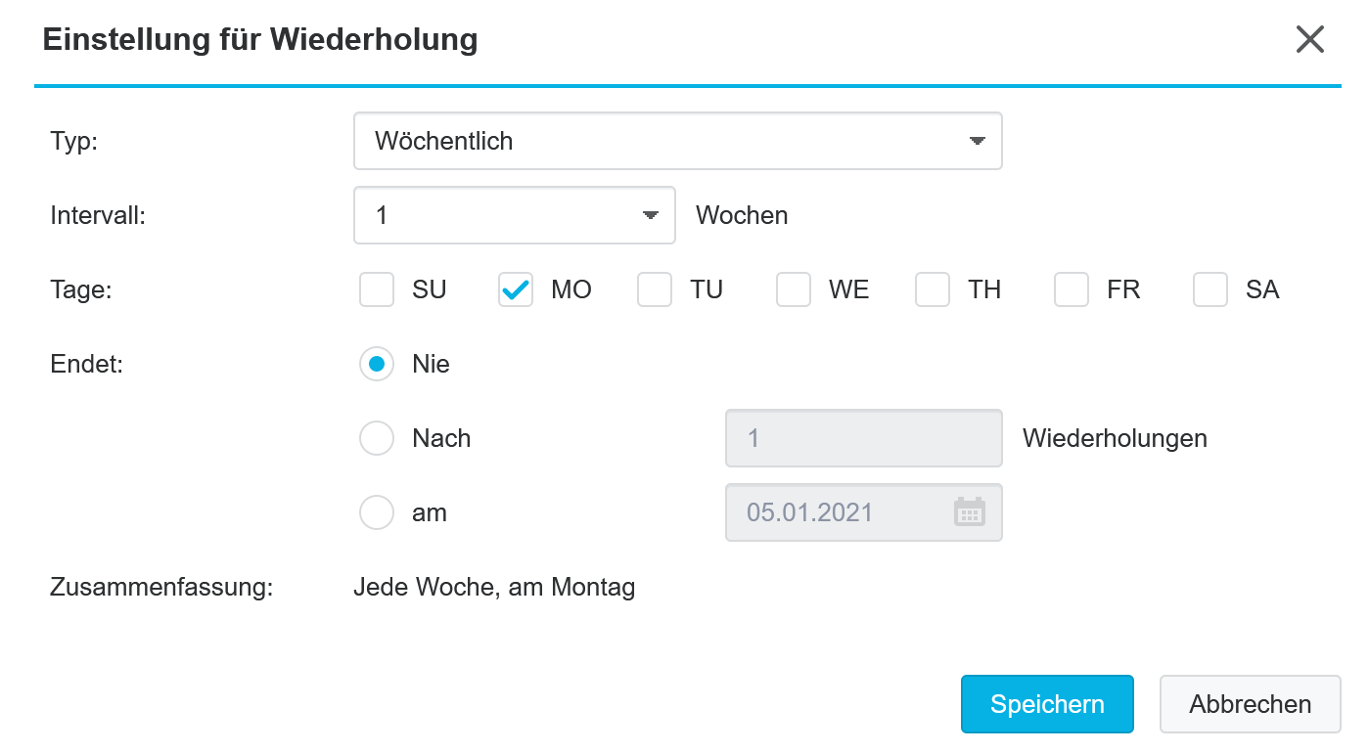Uncheck the MO day checkbox
1369x753 pixels.
point(516,289)
